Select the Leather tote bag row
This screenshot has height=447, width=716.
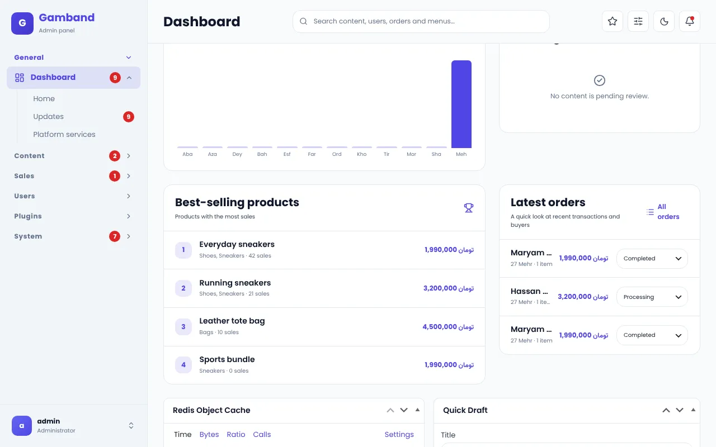(x=324, y=327)
